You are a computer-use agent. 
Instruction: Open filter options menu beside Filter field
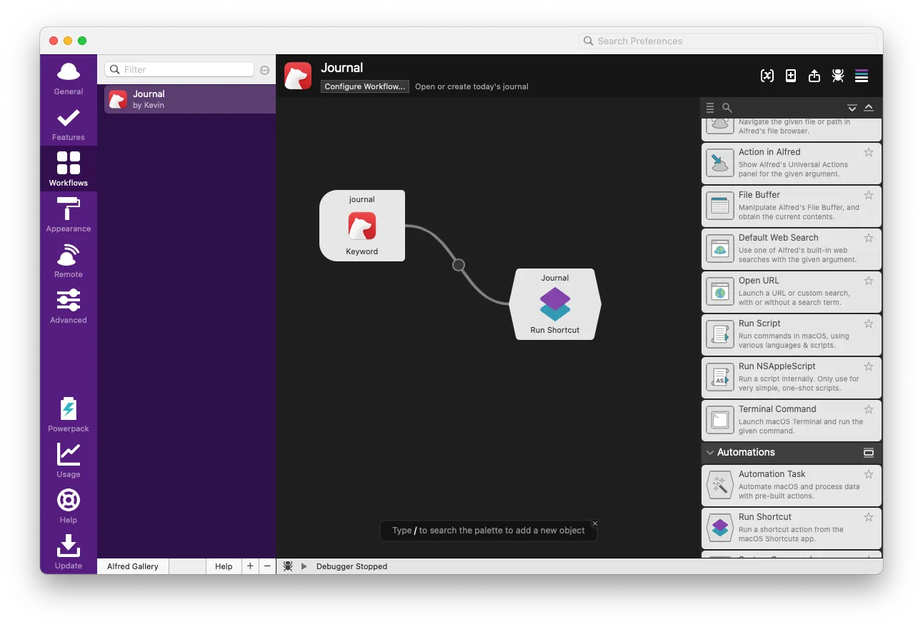(264, 70)
